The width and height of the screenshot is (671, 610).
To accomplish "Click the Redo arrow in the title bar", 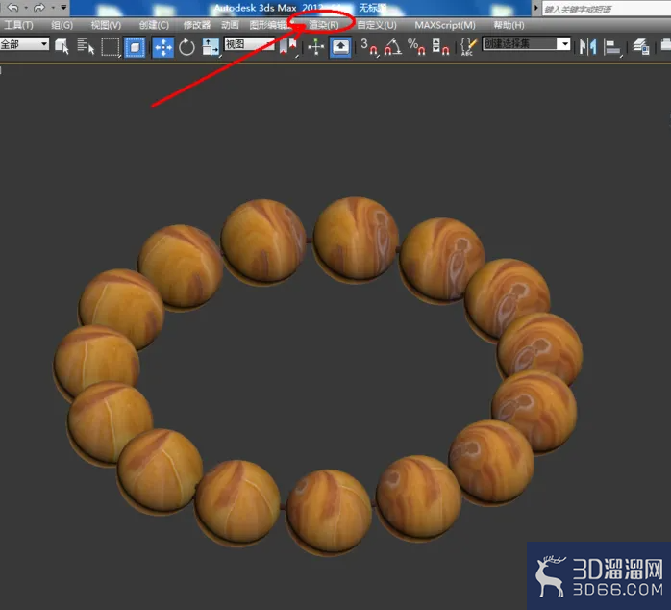I will (39, 8).
